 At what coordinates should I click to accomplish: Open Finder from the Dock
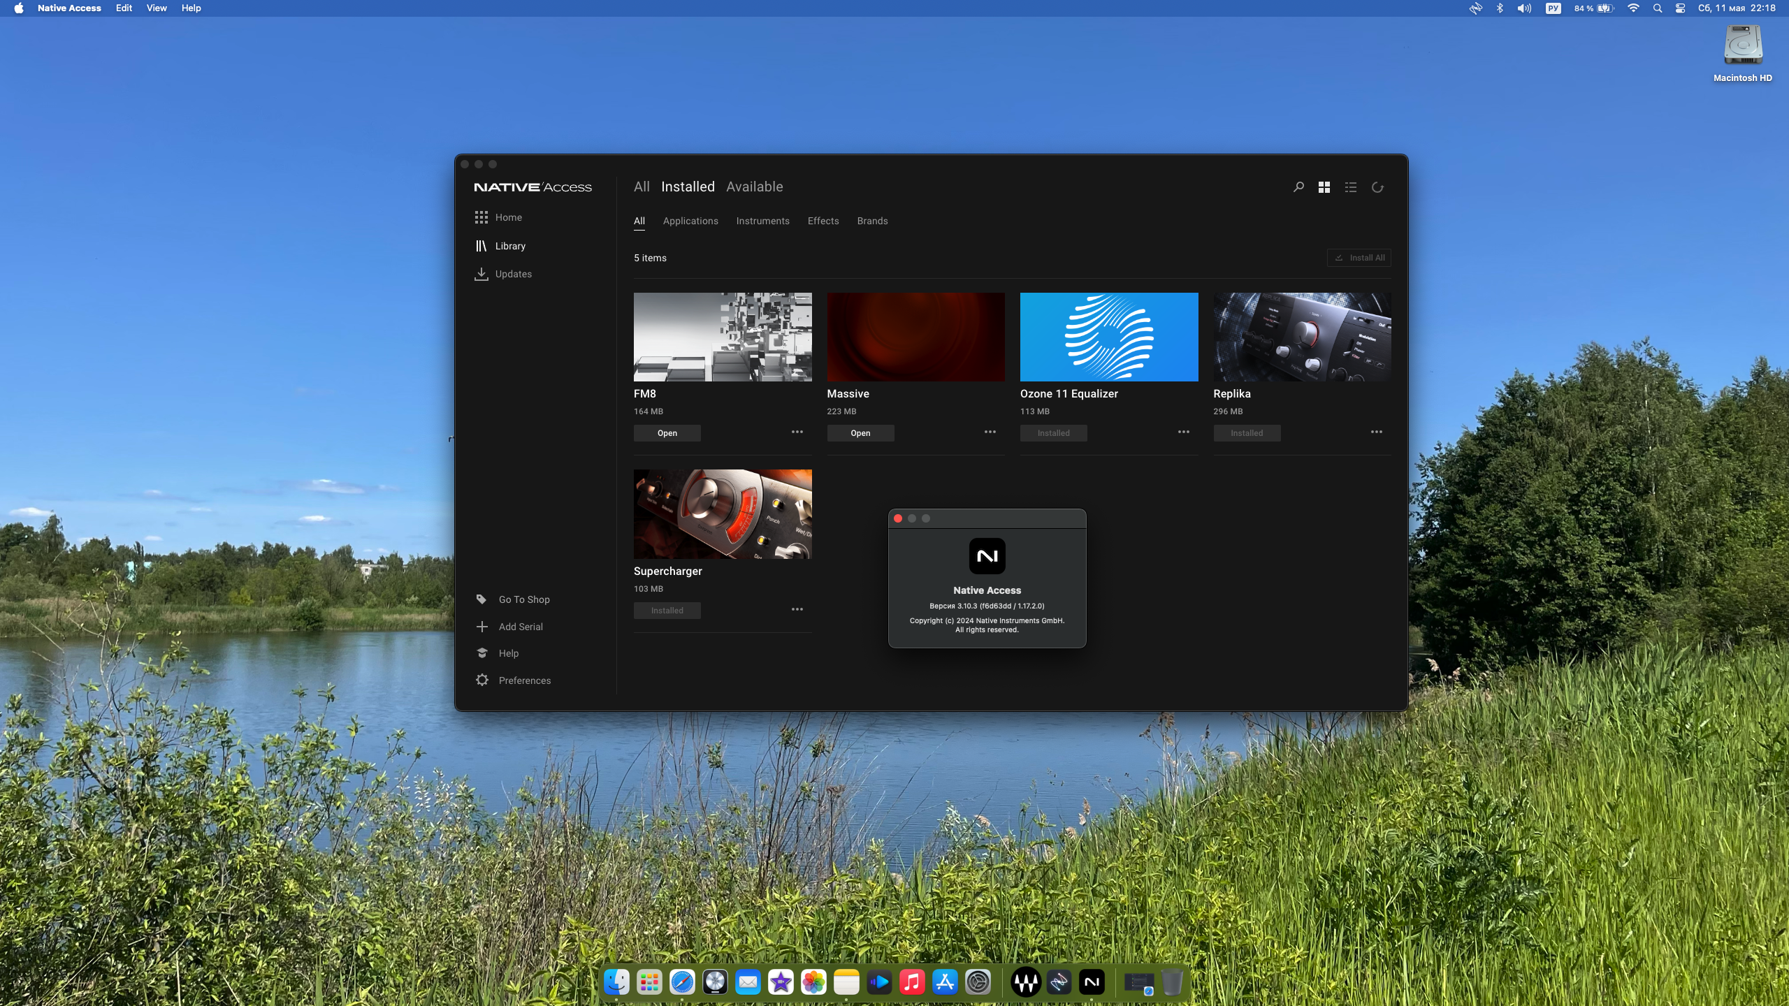[x=616, y=983]
